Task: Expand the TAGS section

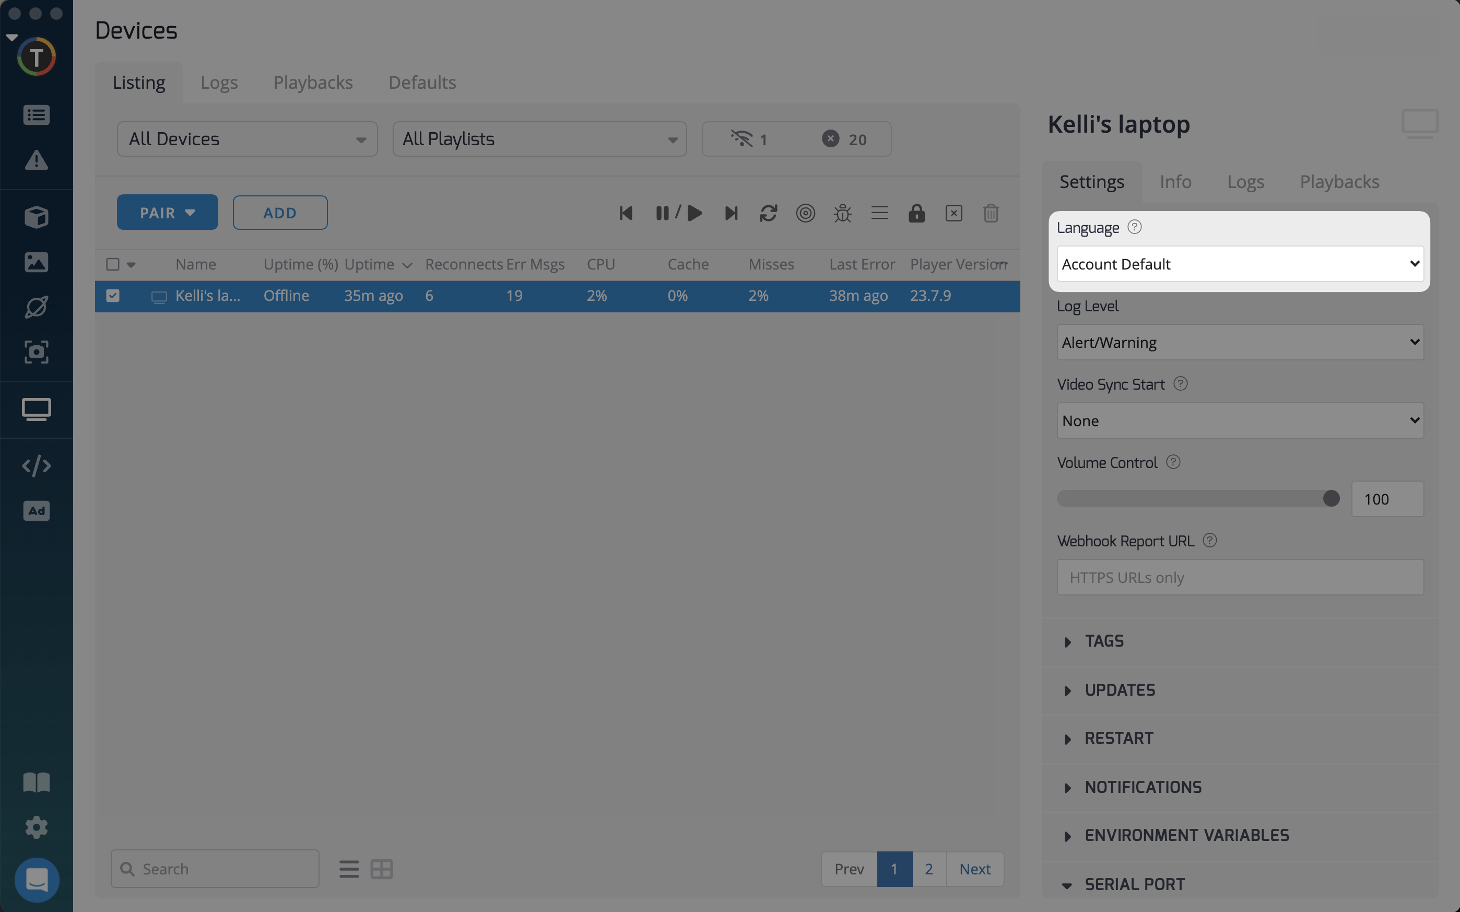Action: (1104, 641)
